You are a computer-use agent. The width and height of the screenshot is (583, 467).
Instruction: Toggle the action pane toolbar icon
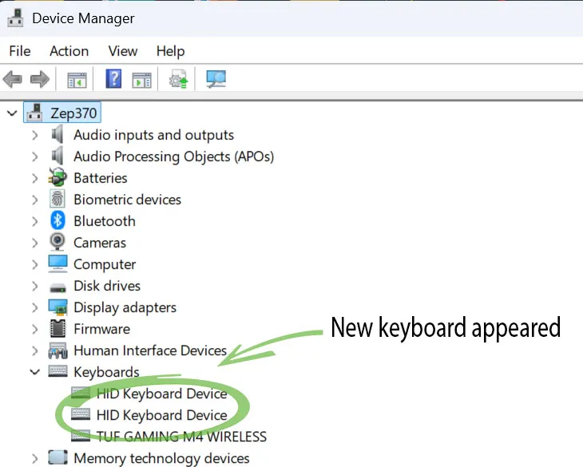click(x=141, y=80)
